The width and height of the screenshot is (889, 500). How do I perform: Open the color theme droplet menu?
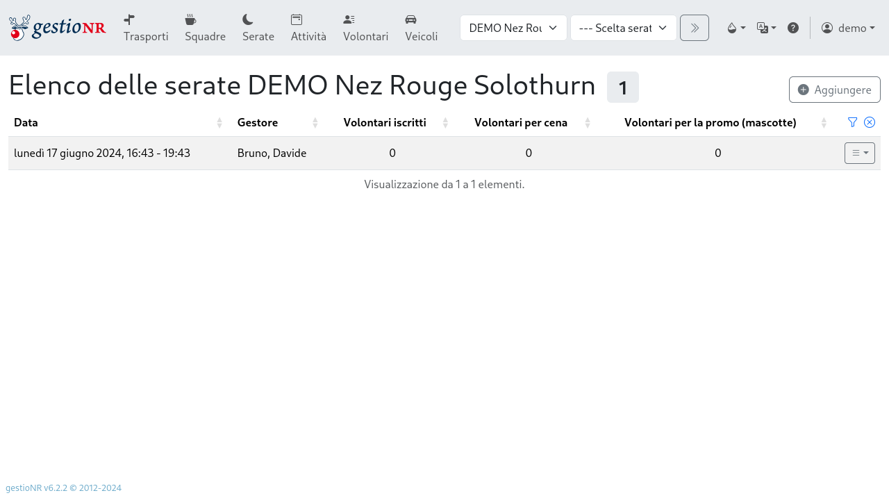(x=736, y=28)
